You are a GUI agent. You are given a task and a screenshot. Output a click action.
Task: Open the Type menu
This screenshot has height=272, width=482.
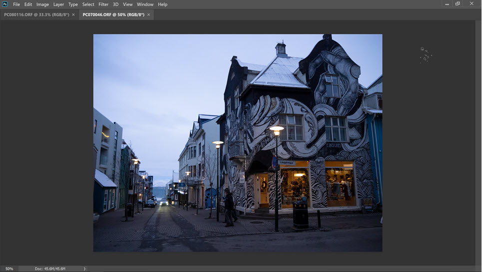pyautogui.click(x=73, y=4)
